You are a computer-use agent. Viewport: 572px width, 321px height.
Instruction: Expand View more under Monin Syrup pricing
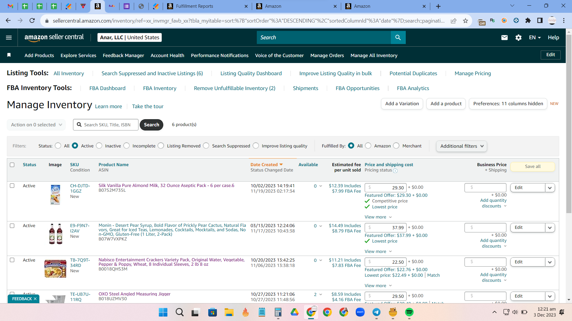[378, 251]
